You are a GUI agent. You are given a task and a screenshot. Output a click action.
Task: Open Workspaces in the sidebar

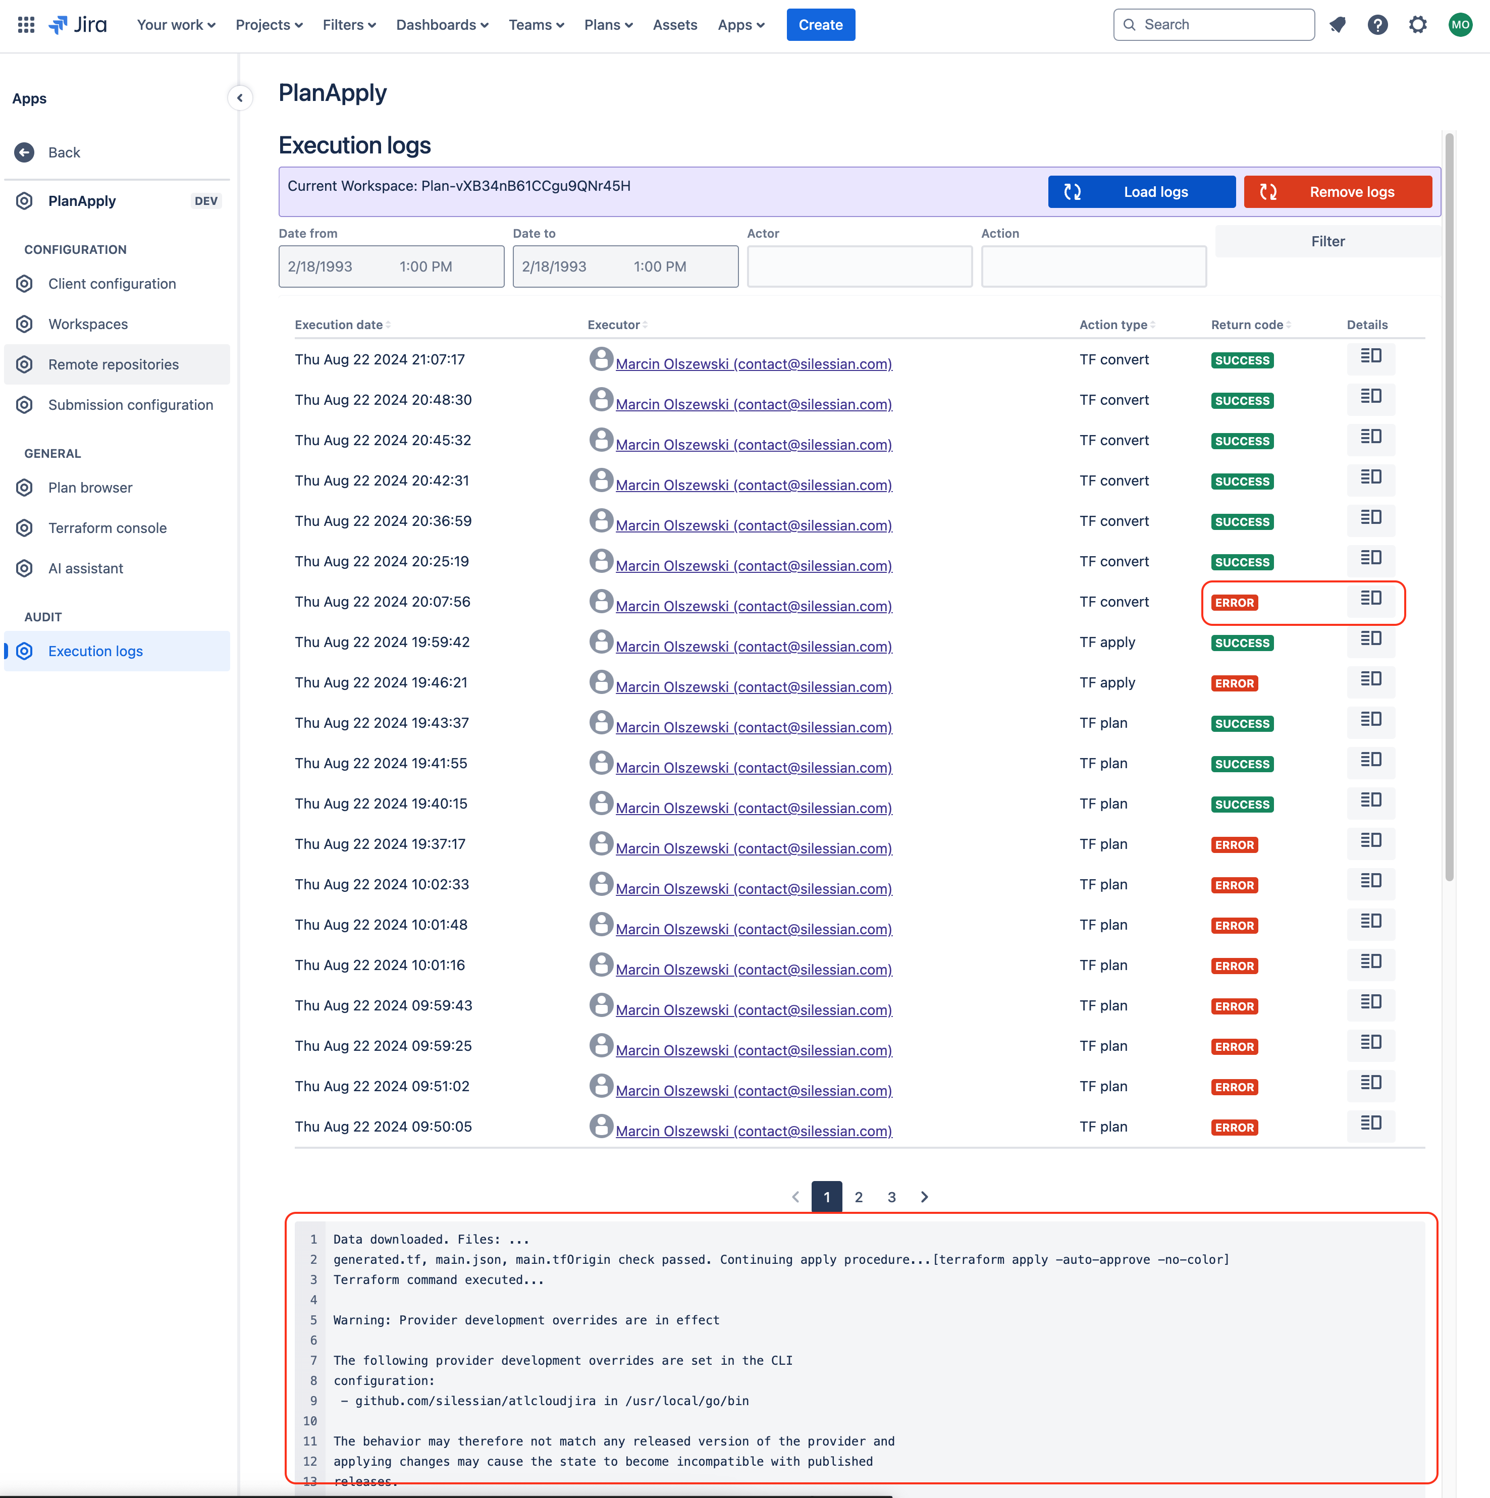click(x=88, y=324)
